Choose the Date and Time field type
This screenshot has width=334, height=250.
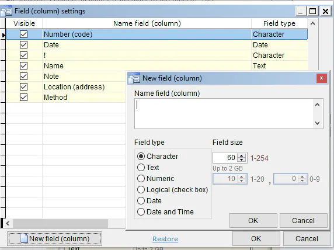tap(141, 212)
